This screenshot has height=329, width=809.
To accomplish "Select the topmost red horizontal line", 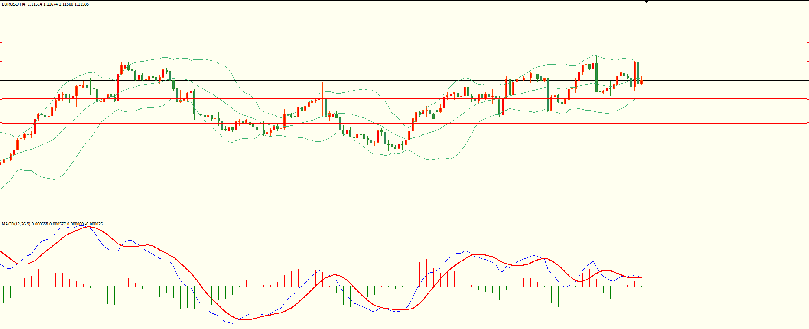I will (x=404, y=42).
